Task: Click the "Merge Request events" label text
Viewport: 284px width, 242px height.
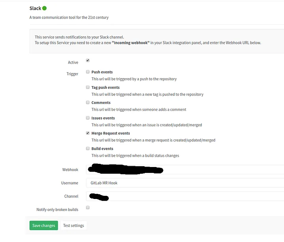Action: [110, 133]
